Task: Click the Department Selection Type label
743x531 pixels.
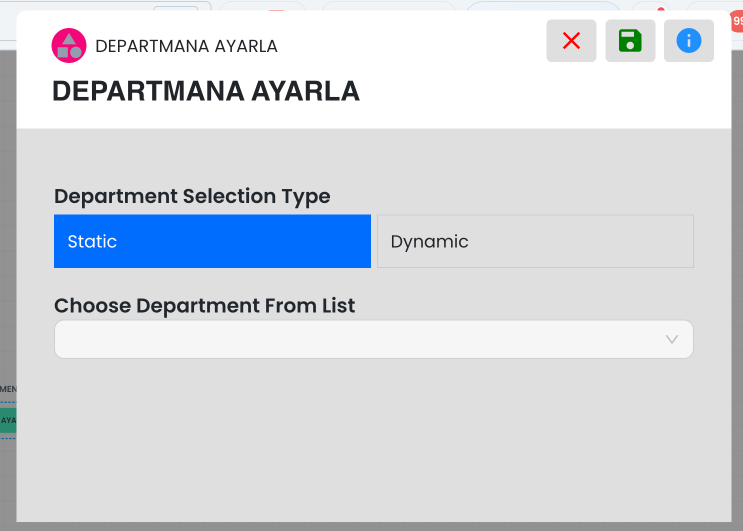Action: (x=192, y=196)
